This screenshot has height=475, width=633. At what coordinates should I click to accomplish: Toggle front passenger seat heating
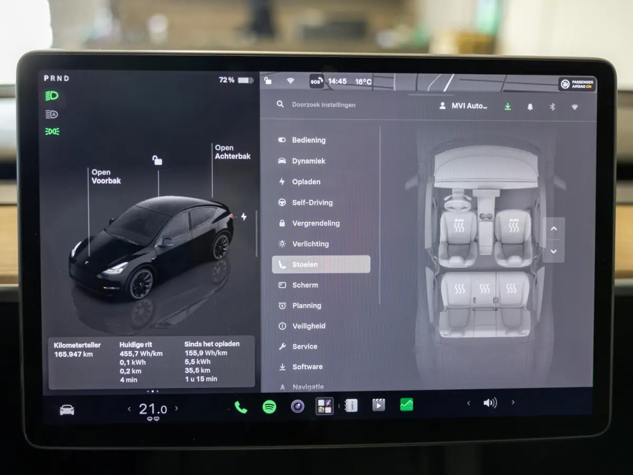coord(514,227)
